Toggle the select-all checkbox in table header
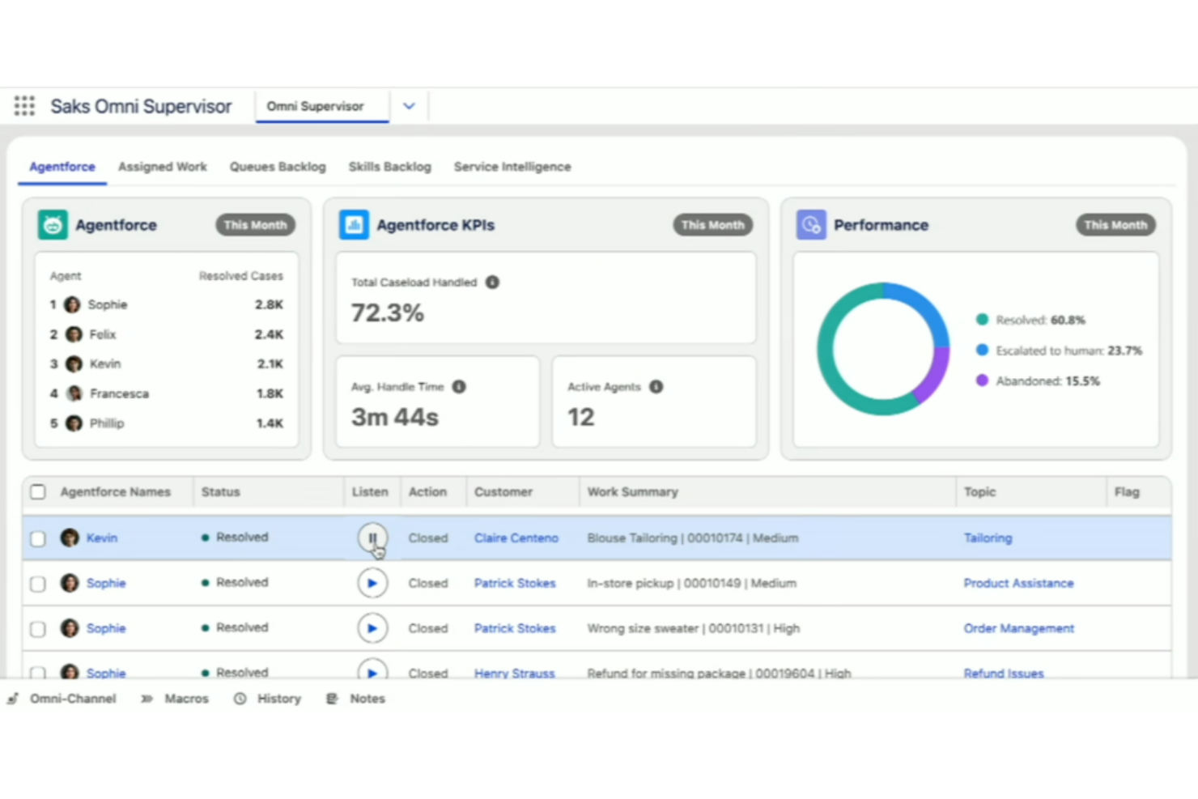Screen dimensions: 1198x799 [38, 492]
